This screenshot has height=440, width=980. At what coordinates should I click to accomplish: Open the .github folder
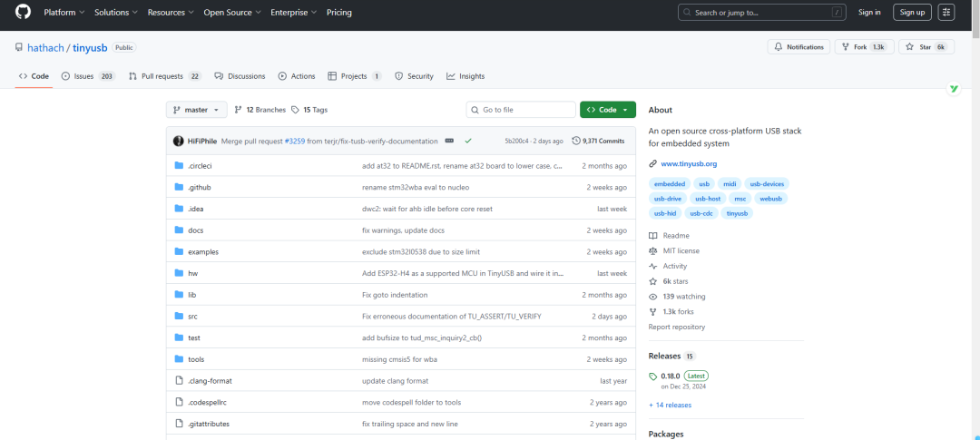(x=200, y=188)
